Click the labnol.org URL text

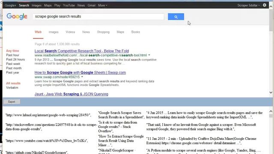(48, 115)
